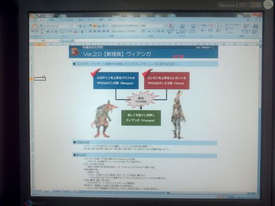Open Sort & Filter in the ribbon
Viewport: 275px width, 206px height.
coord(246,29)
